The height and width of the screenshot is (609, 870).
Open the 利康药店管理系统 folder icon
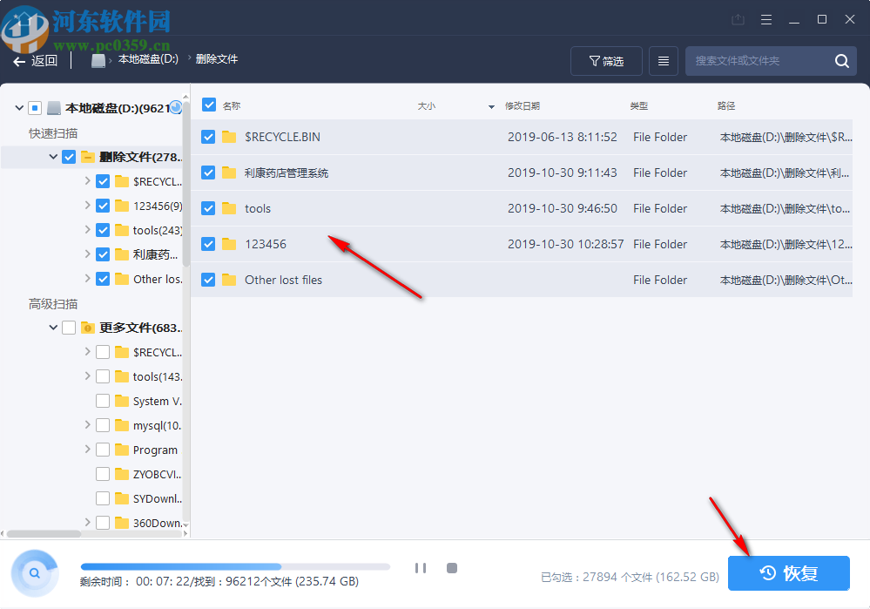tap(231, 173)
